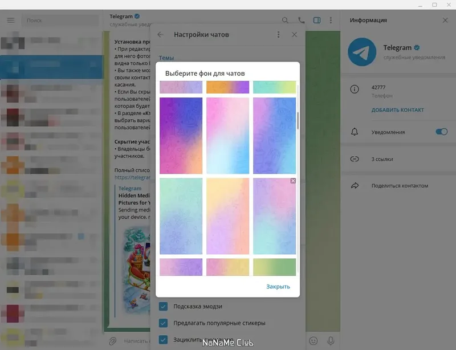Click the Темы section heading

[166, 58]
